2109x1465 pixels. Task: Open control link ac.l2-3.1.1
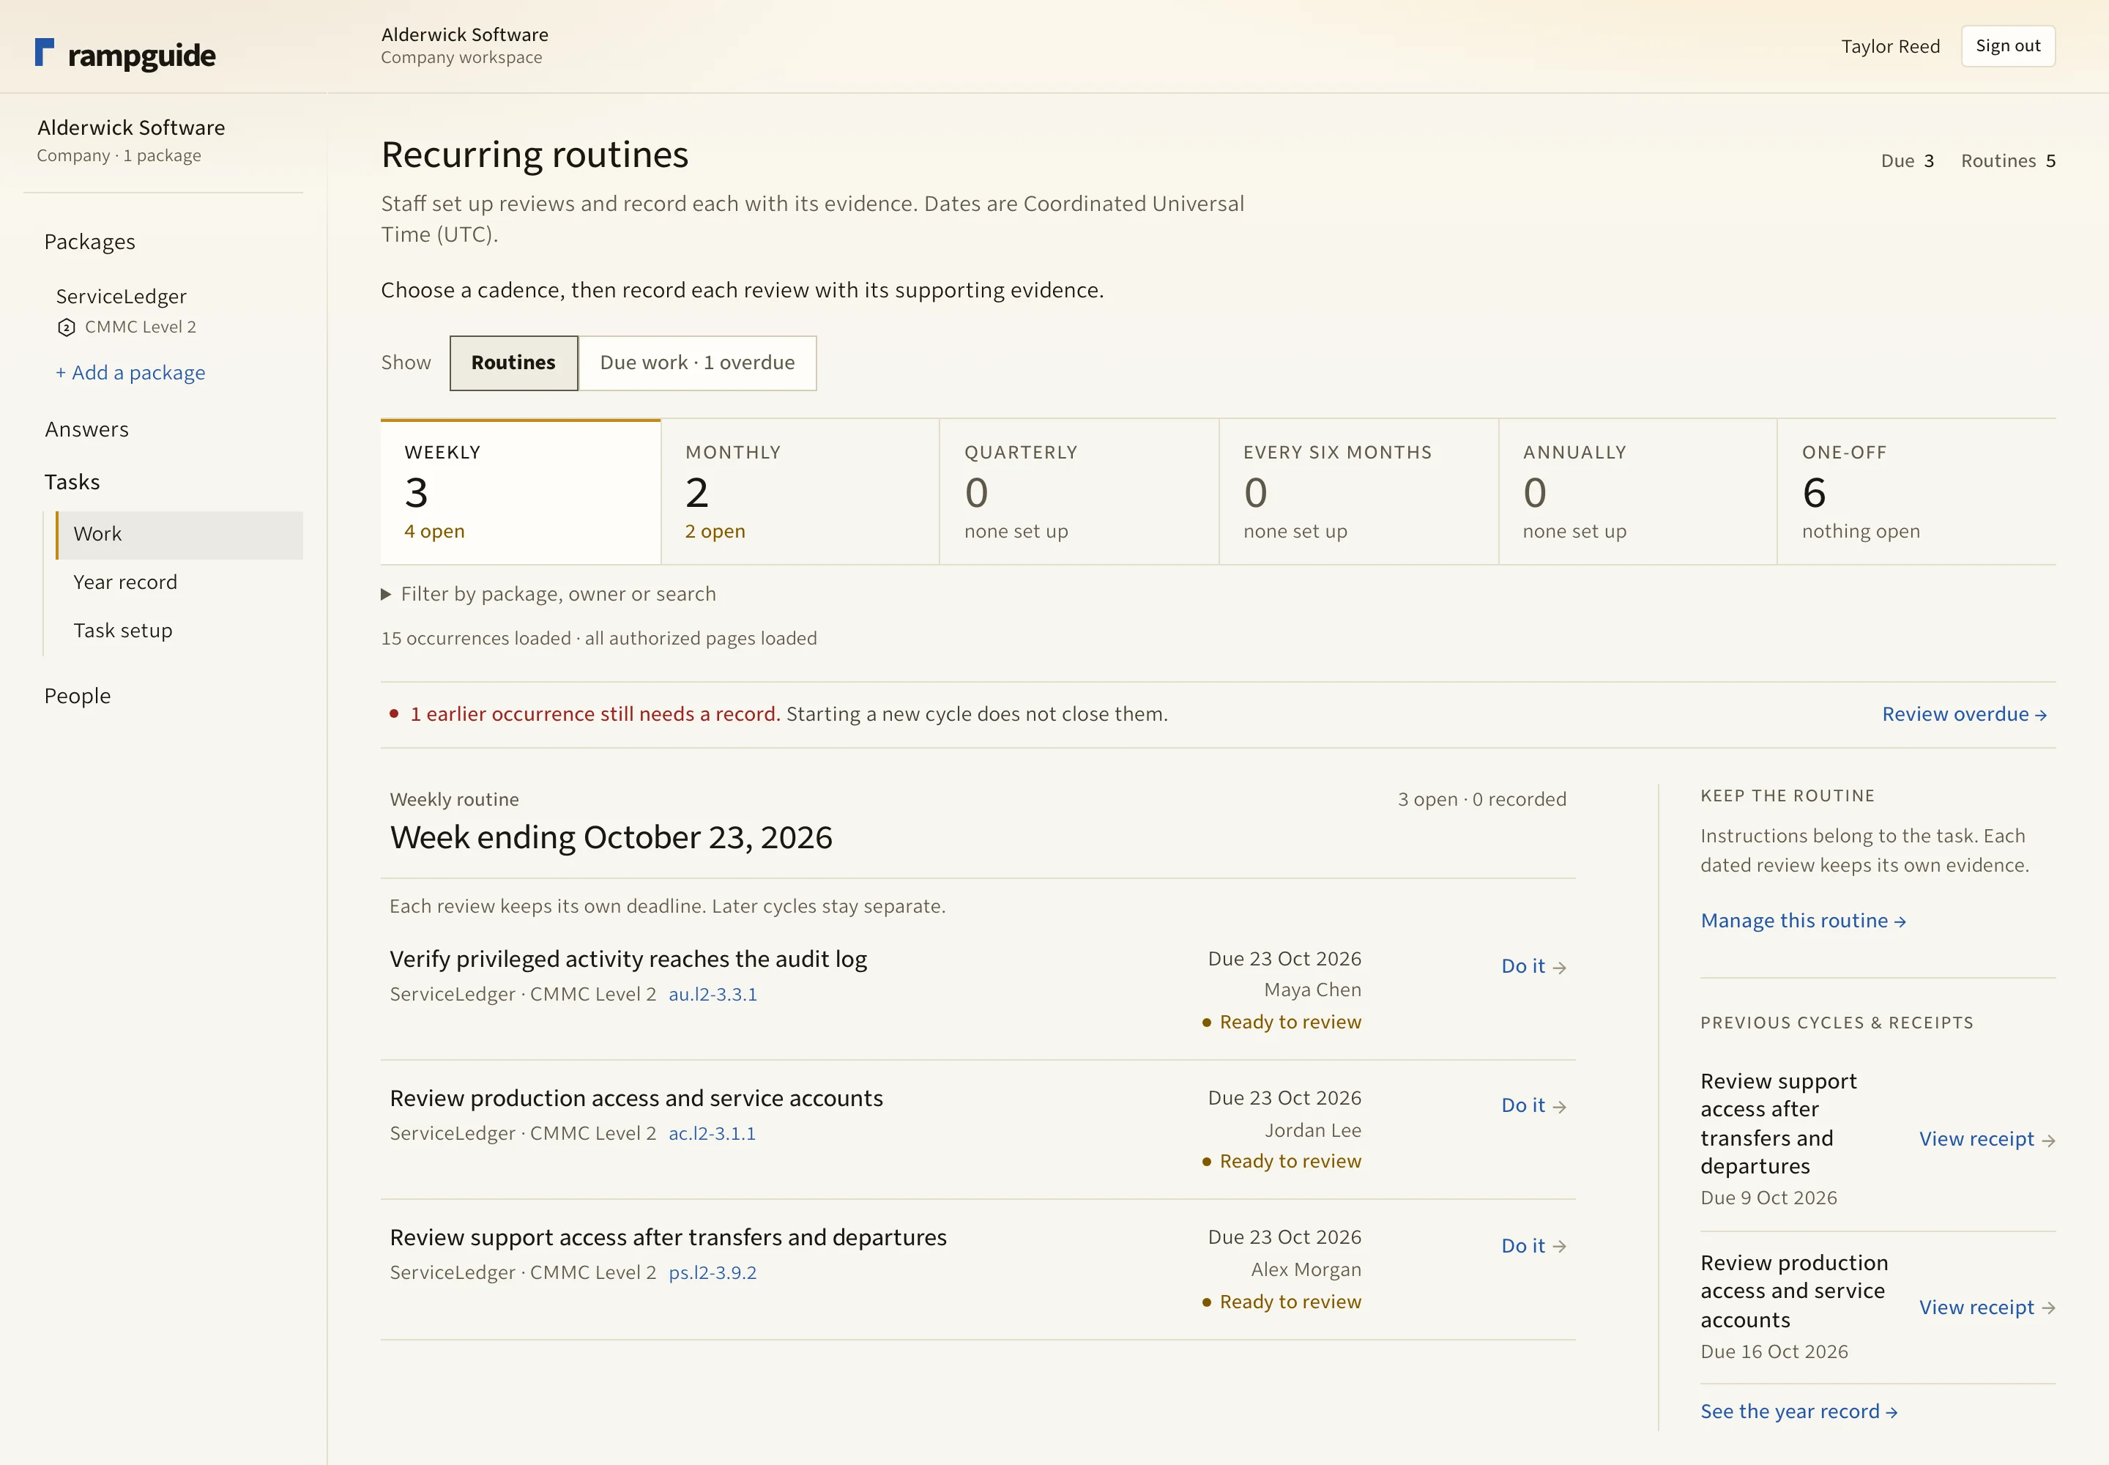coord(713,1134)
